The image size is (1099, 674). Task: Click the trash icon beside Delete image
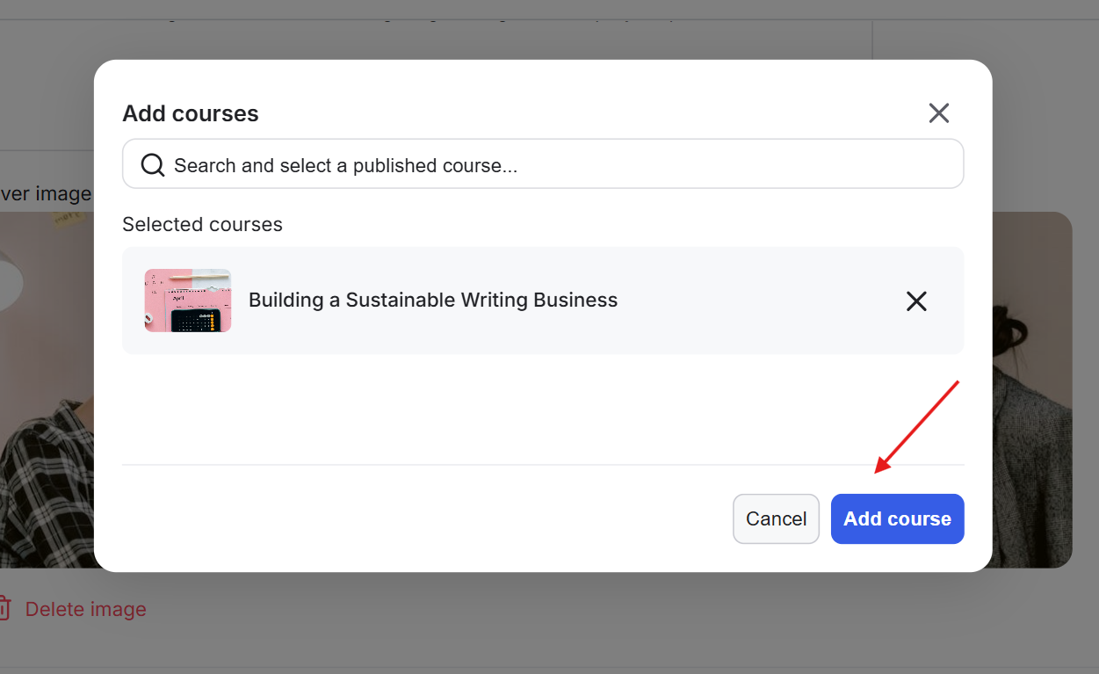(x=4, y=608)
